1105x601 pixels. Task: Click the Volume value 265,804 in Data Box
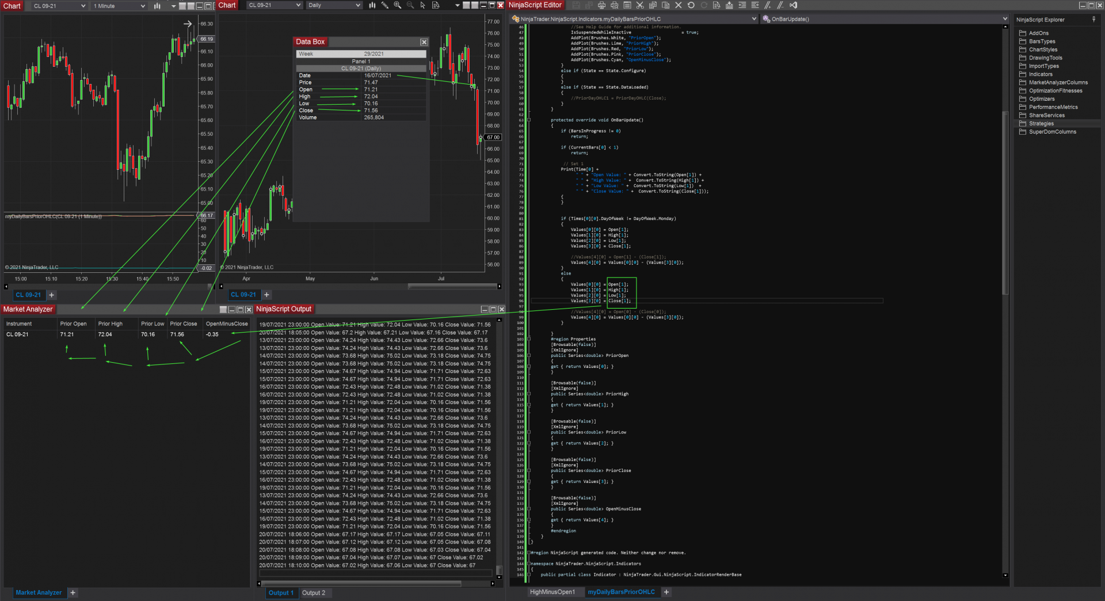click(x=374, y=117)
